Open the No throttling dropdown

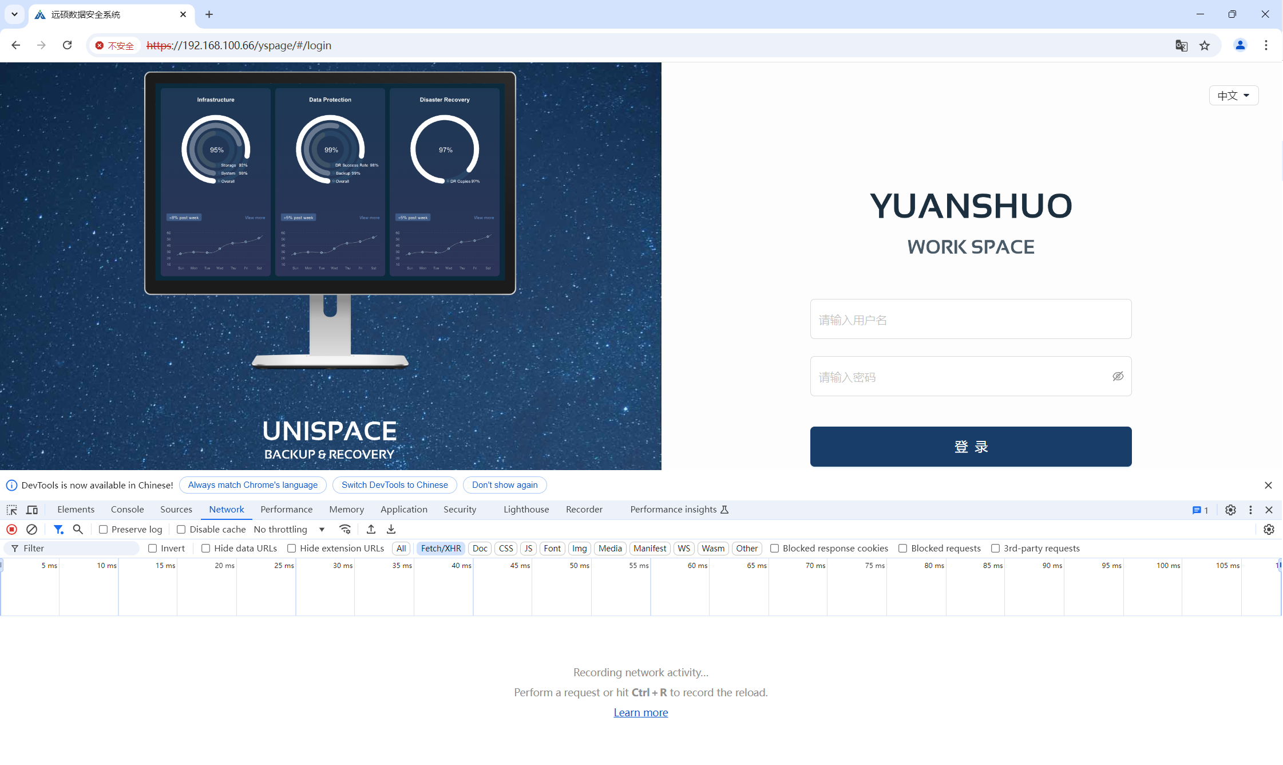289,530
